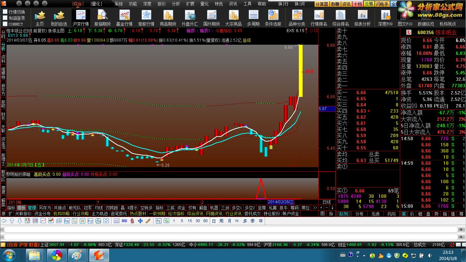Open the 热点题材 hot topics link
Image resolution: width=466 pixels, height=262 pixels.
pyautogui.click(x=138, y=214)
